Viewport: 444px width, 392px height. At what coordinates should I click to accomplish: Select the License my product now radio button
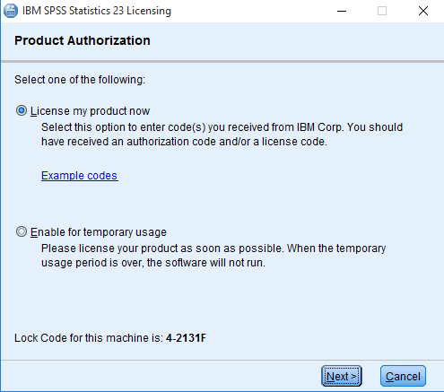coord(22,110)
